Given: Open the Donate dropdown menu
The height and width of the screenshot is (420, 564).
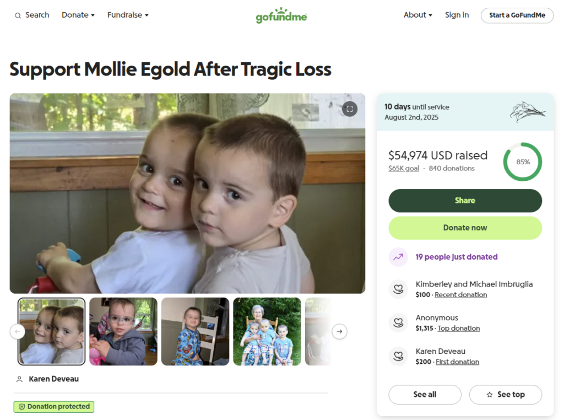Looking at the screenshot, I should (78, 15).
